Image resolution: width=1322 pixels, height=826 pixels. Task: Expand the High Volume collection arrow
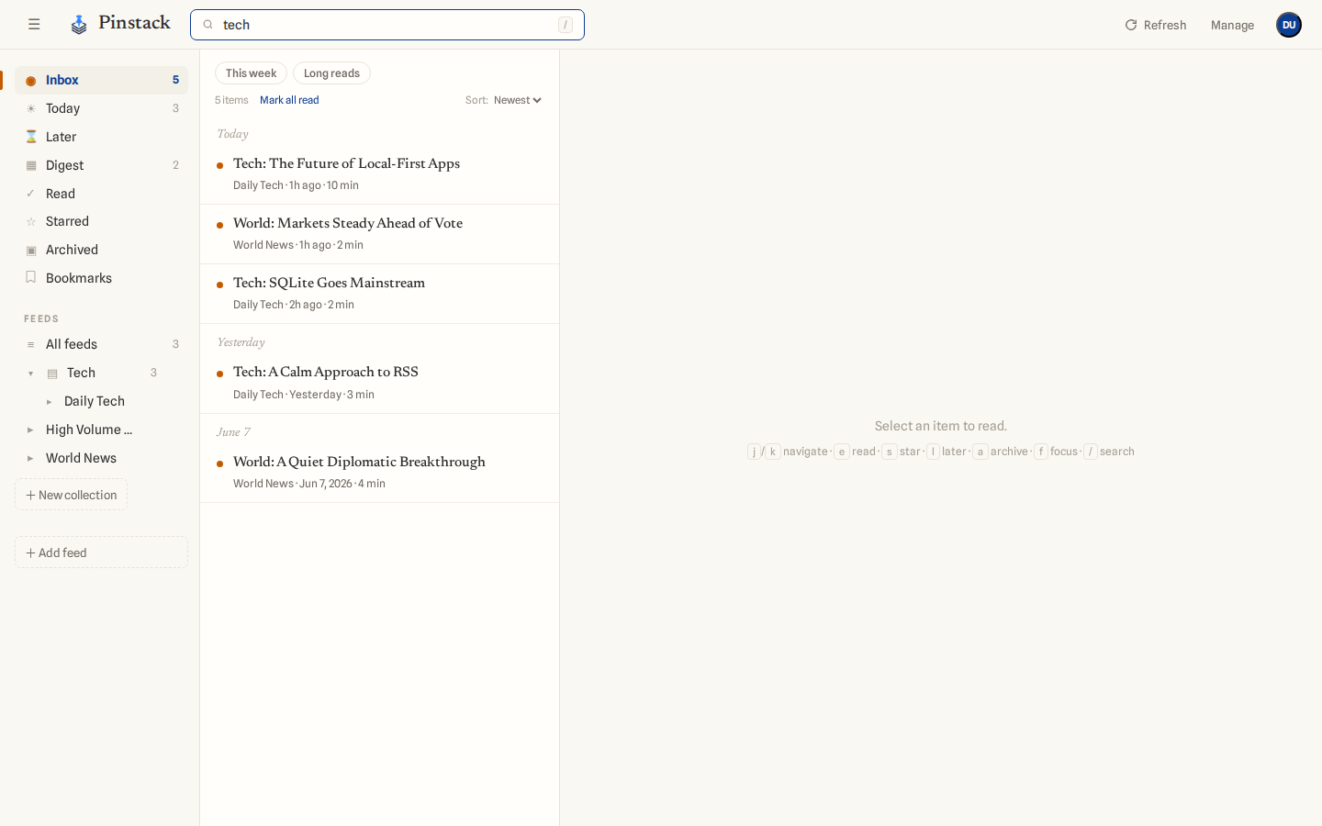30,430
